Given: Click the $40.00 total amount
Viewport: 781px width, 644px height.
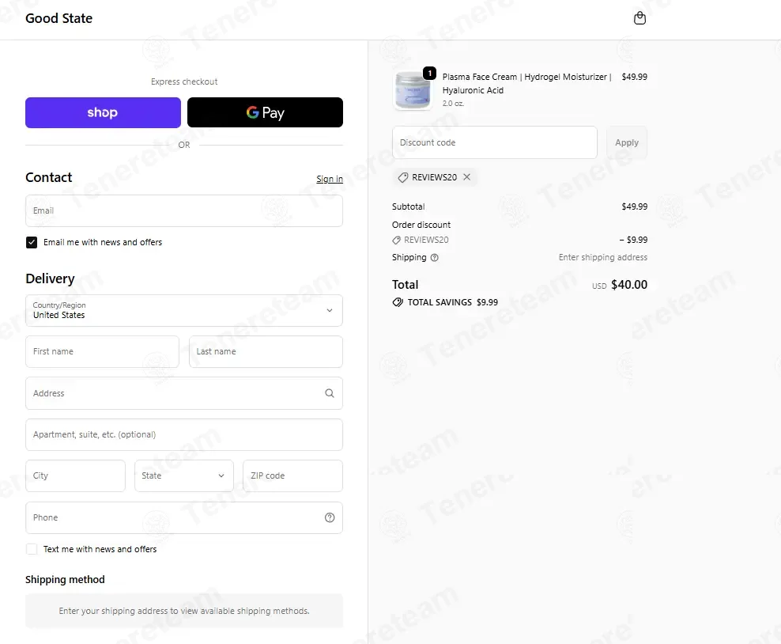Looking at the screenshot, I should (x=629, y=285).
